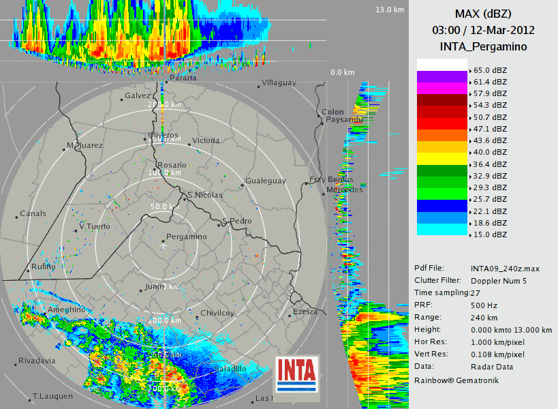Screen dimensions: 558x409
Task: Click the V.Tuerto city label
Action: (x=94, y=226)
